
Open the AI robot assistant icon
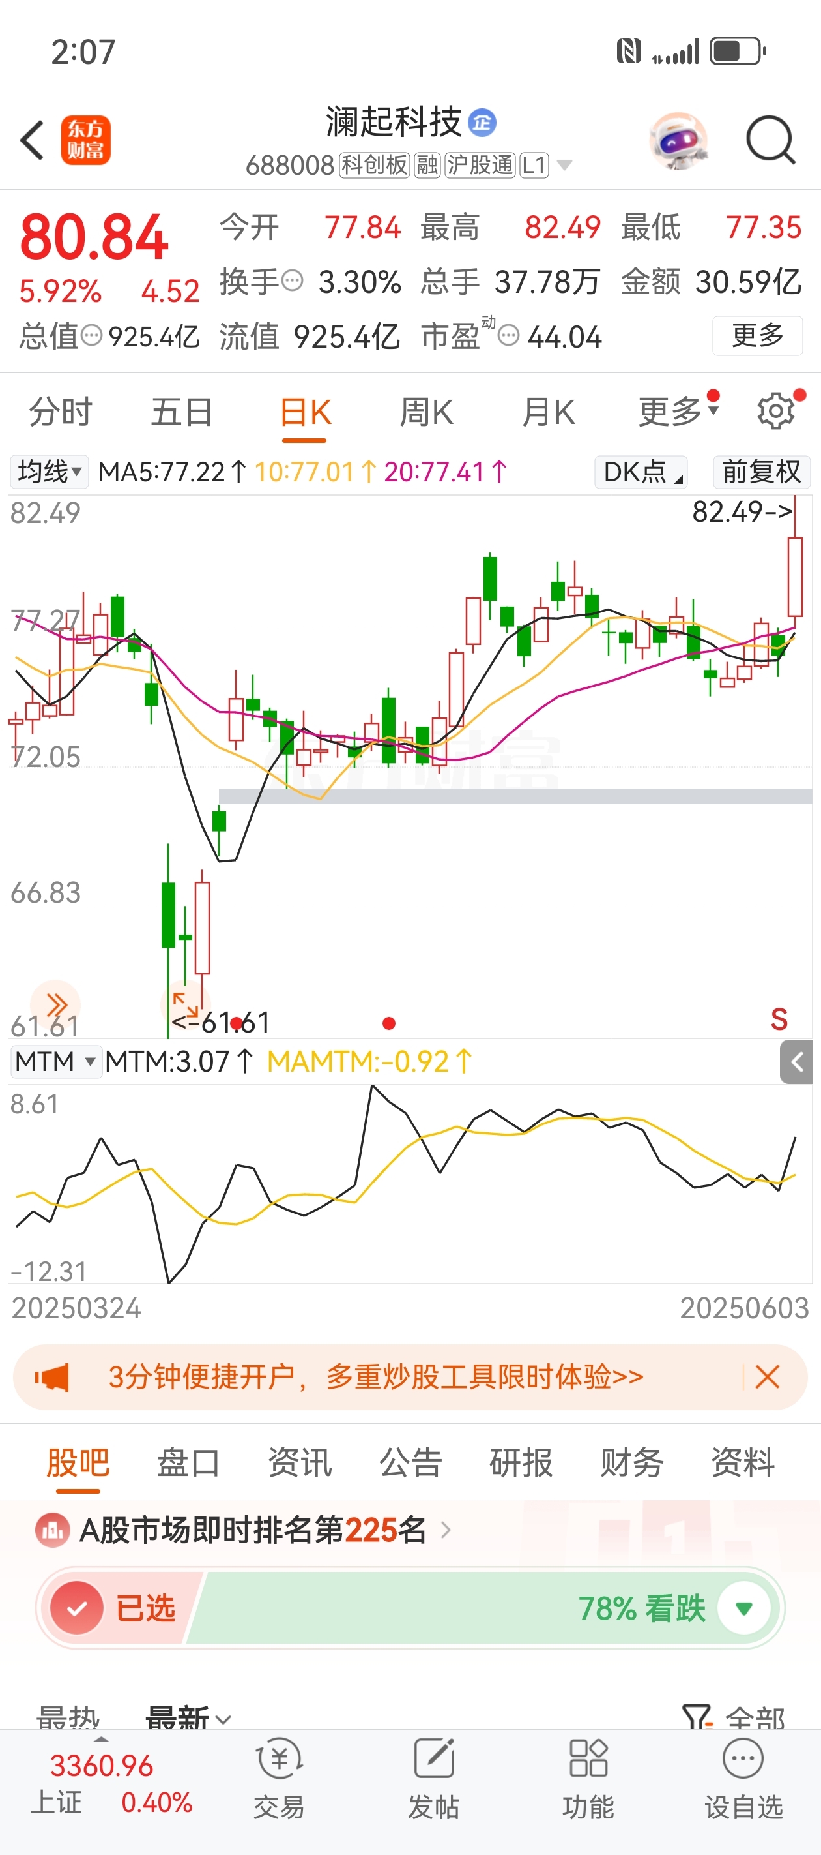click(677, 140)
